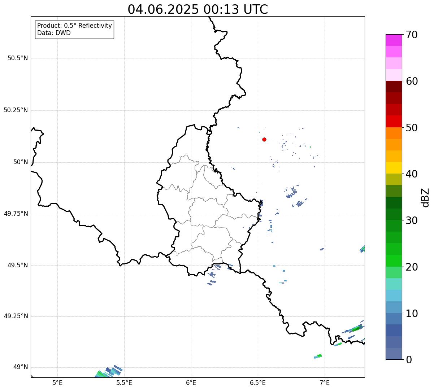Viewport: 434px width, 390px height.
Task: Click the longitude label 6°E
Action: point(191,383)
